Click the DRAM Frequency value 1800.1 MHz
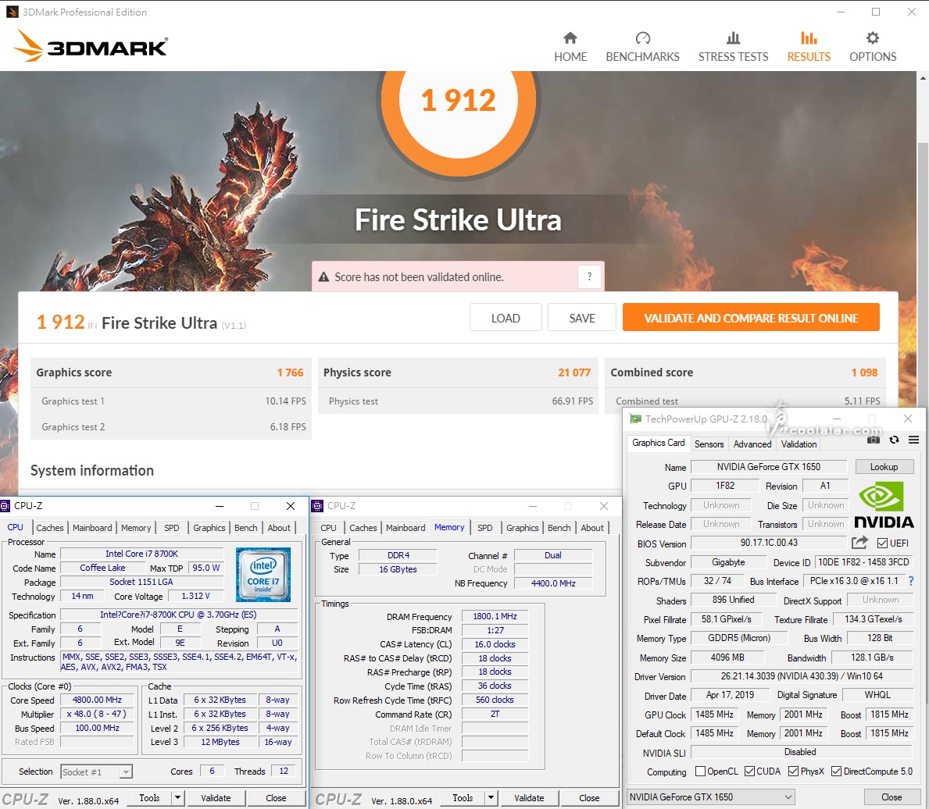The width and height of the screenshot is (929, 809). coord(495,616)
